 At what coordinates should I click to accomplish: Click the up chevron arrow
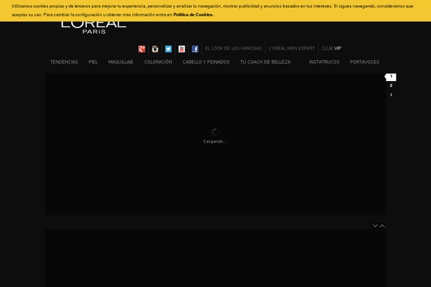[x=383, y=225]
